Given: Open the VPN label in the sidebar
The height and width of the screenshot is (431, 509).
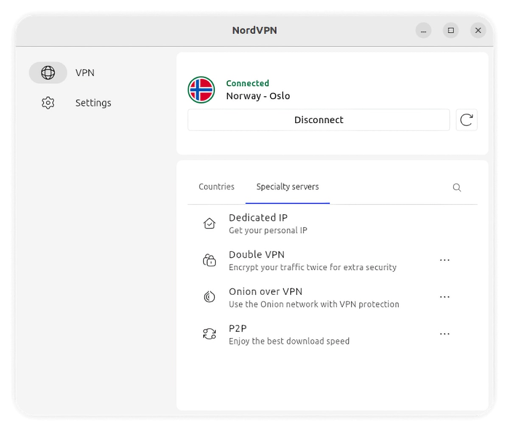Looking at the screenshot, I should coord(85,73).
